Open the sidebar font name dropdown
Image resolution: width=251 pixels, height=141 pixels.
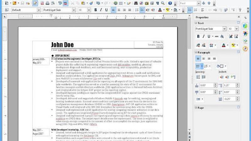[224, 29]
